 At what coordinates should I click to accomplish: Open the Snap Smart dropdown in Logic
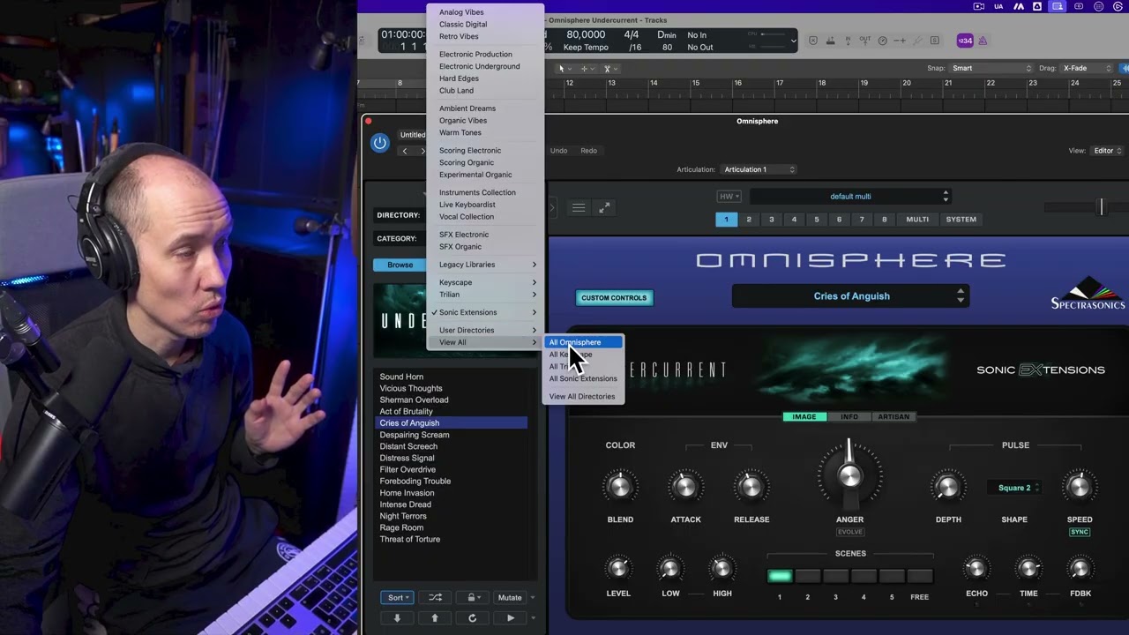(991, 68)
